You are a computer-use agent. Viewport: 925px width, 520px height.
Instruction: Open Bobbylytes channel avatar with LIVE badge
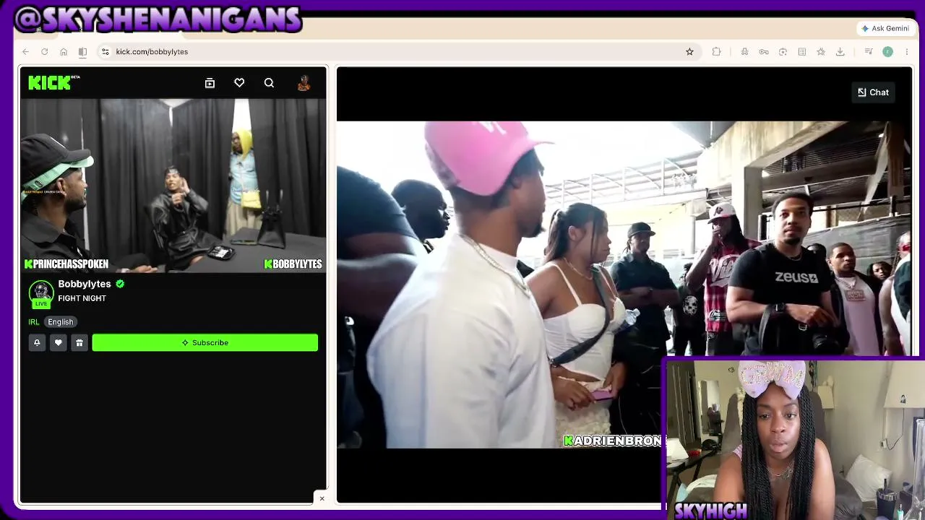41,292
